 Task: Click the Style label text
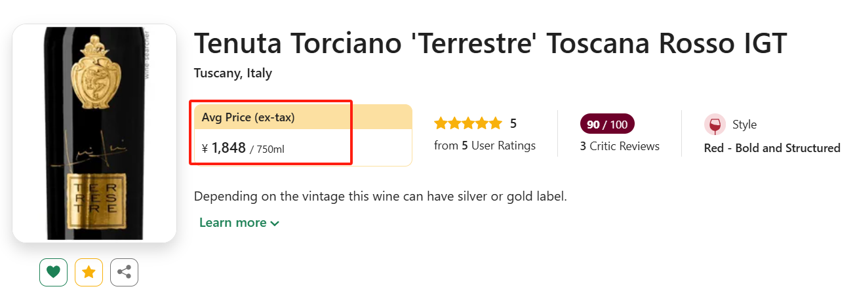tap(744, 125)
